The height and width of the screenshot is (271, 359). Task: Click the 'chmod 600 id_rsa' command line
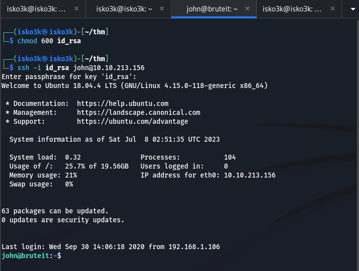49,41
